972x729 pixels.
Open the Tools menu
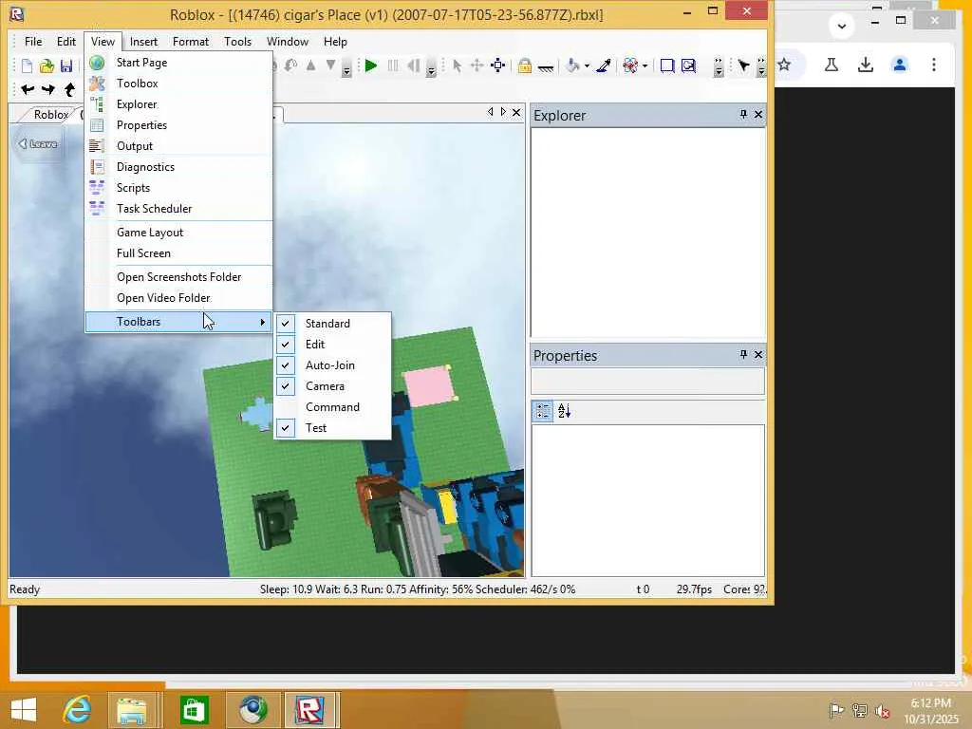point(237,42)
